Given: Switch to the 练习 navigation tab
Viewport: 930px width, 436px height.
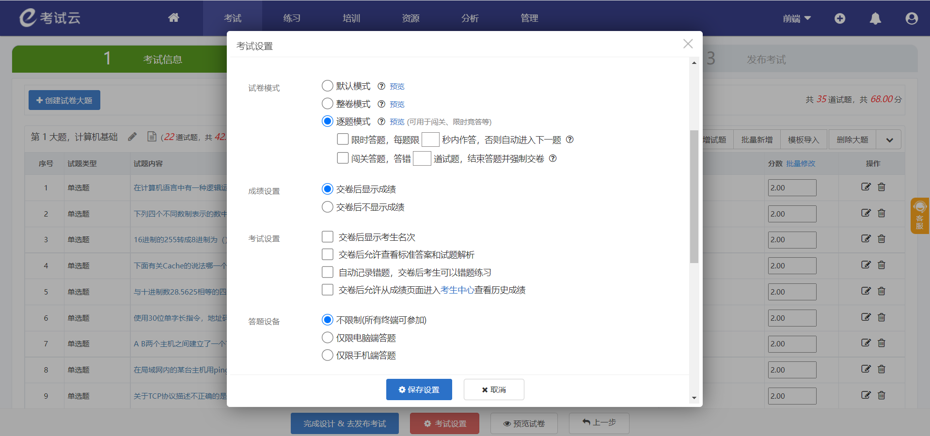Looking at the screenshot, I should click(x=292, y=18).
